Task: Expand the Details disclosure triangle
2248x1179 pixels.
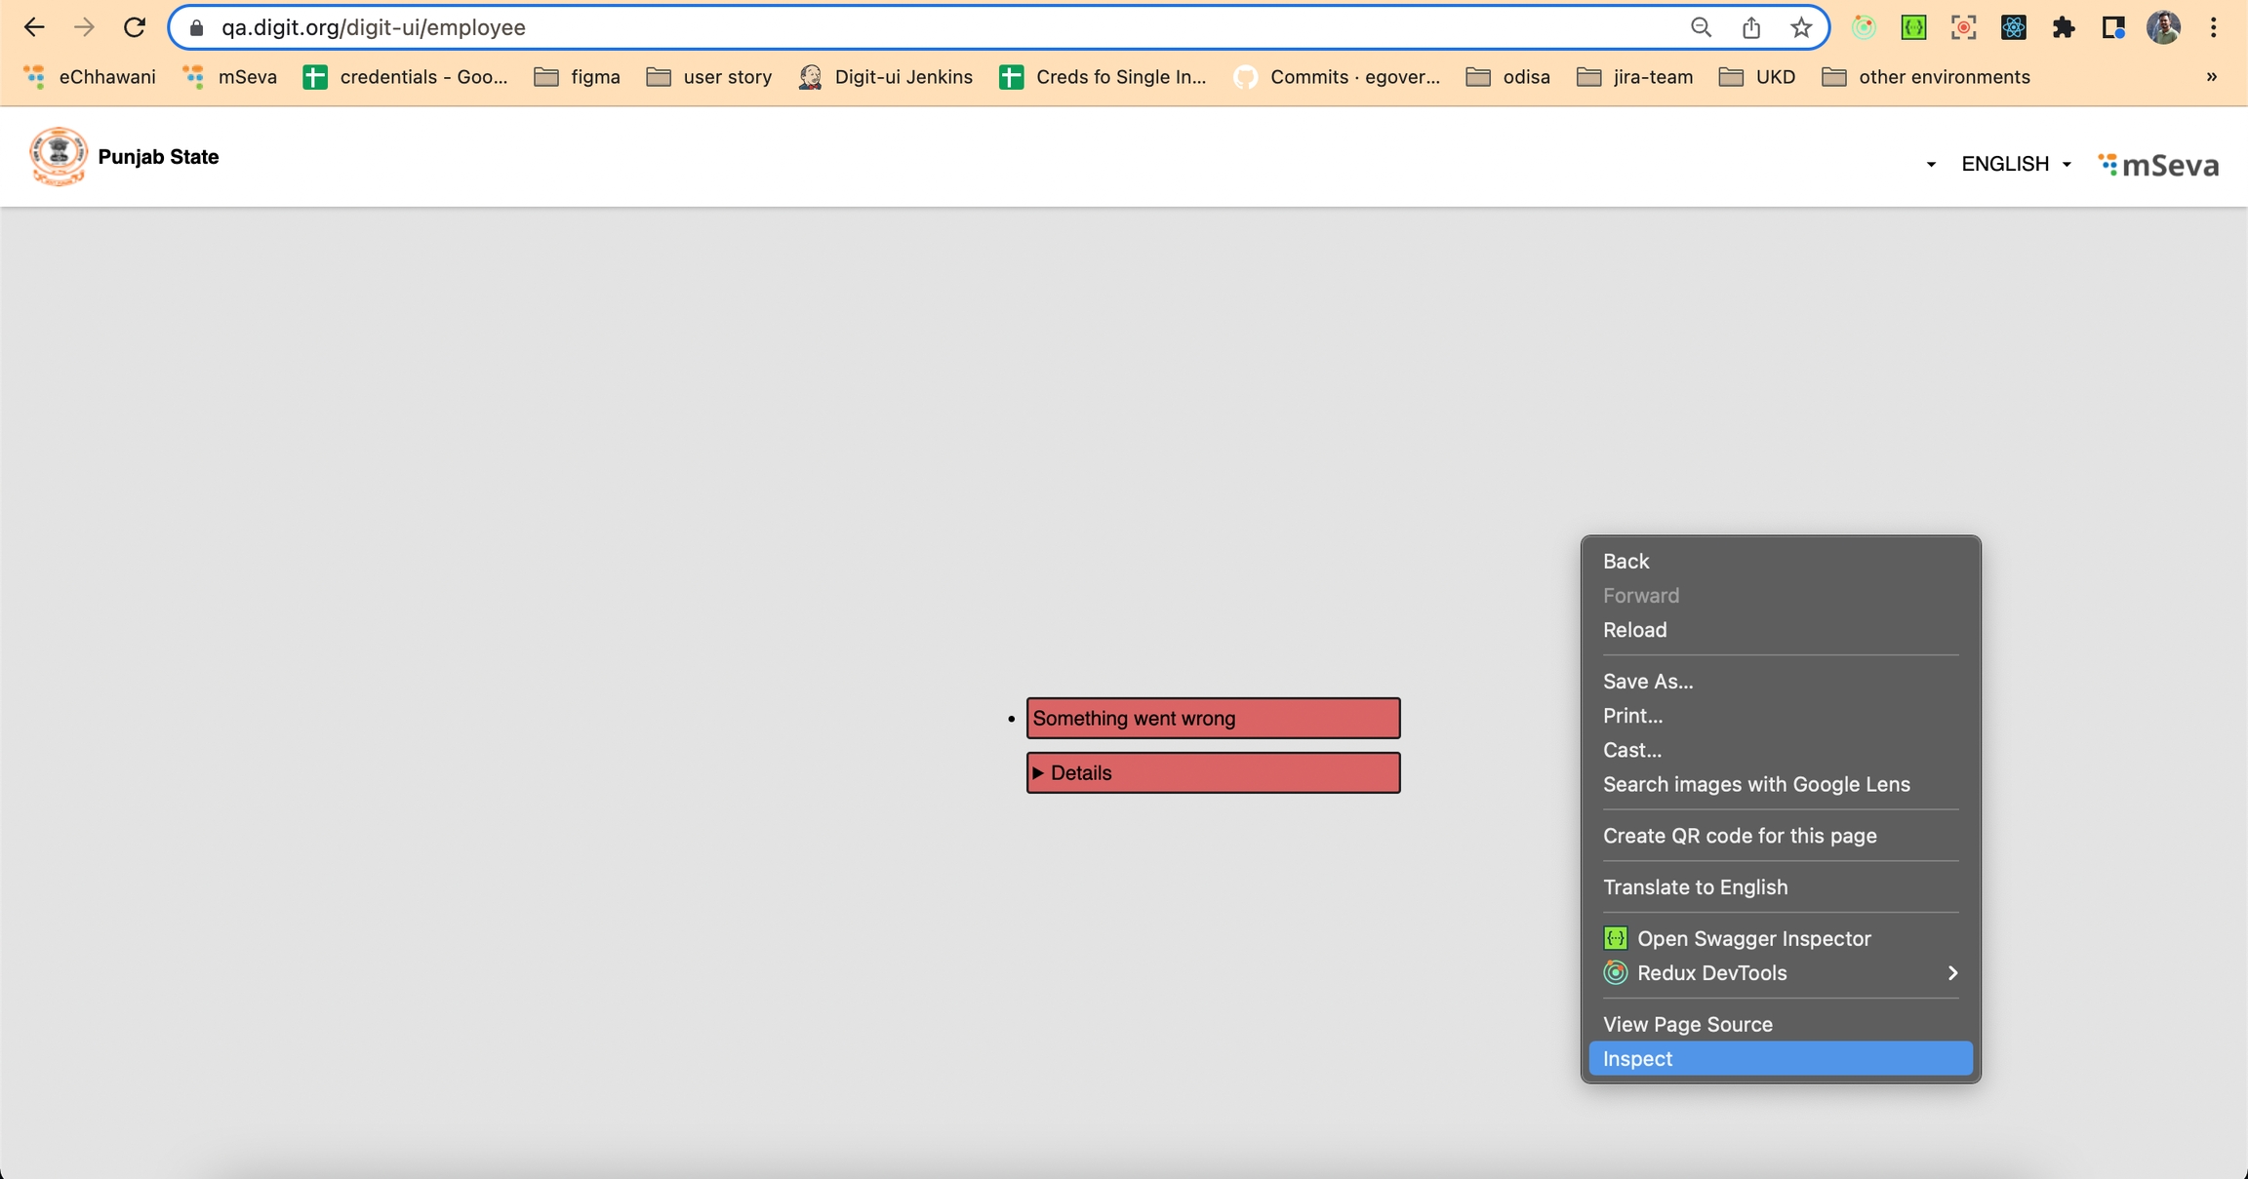Action: pyautogui.click(x=1038, y=773)
